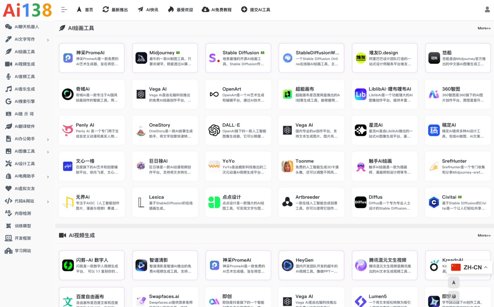Select AI聊天机器人 in the sidebar
Image resolution: width=494 pixels, height=307 pixels.
coord(26,27)
